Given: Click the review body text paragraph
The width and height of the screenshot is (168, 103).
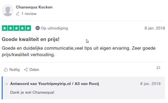Looking at the screenshot, I should point(78,51).
